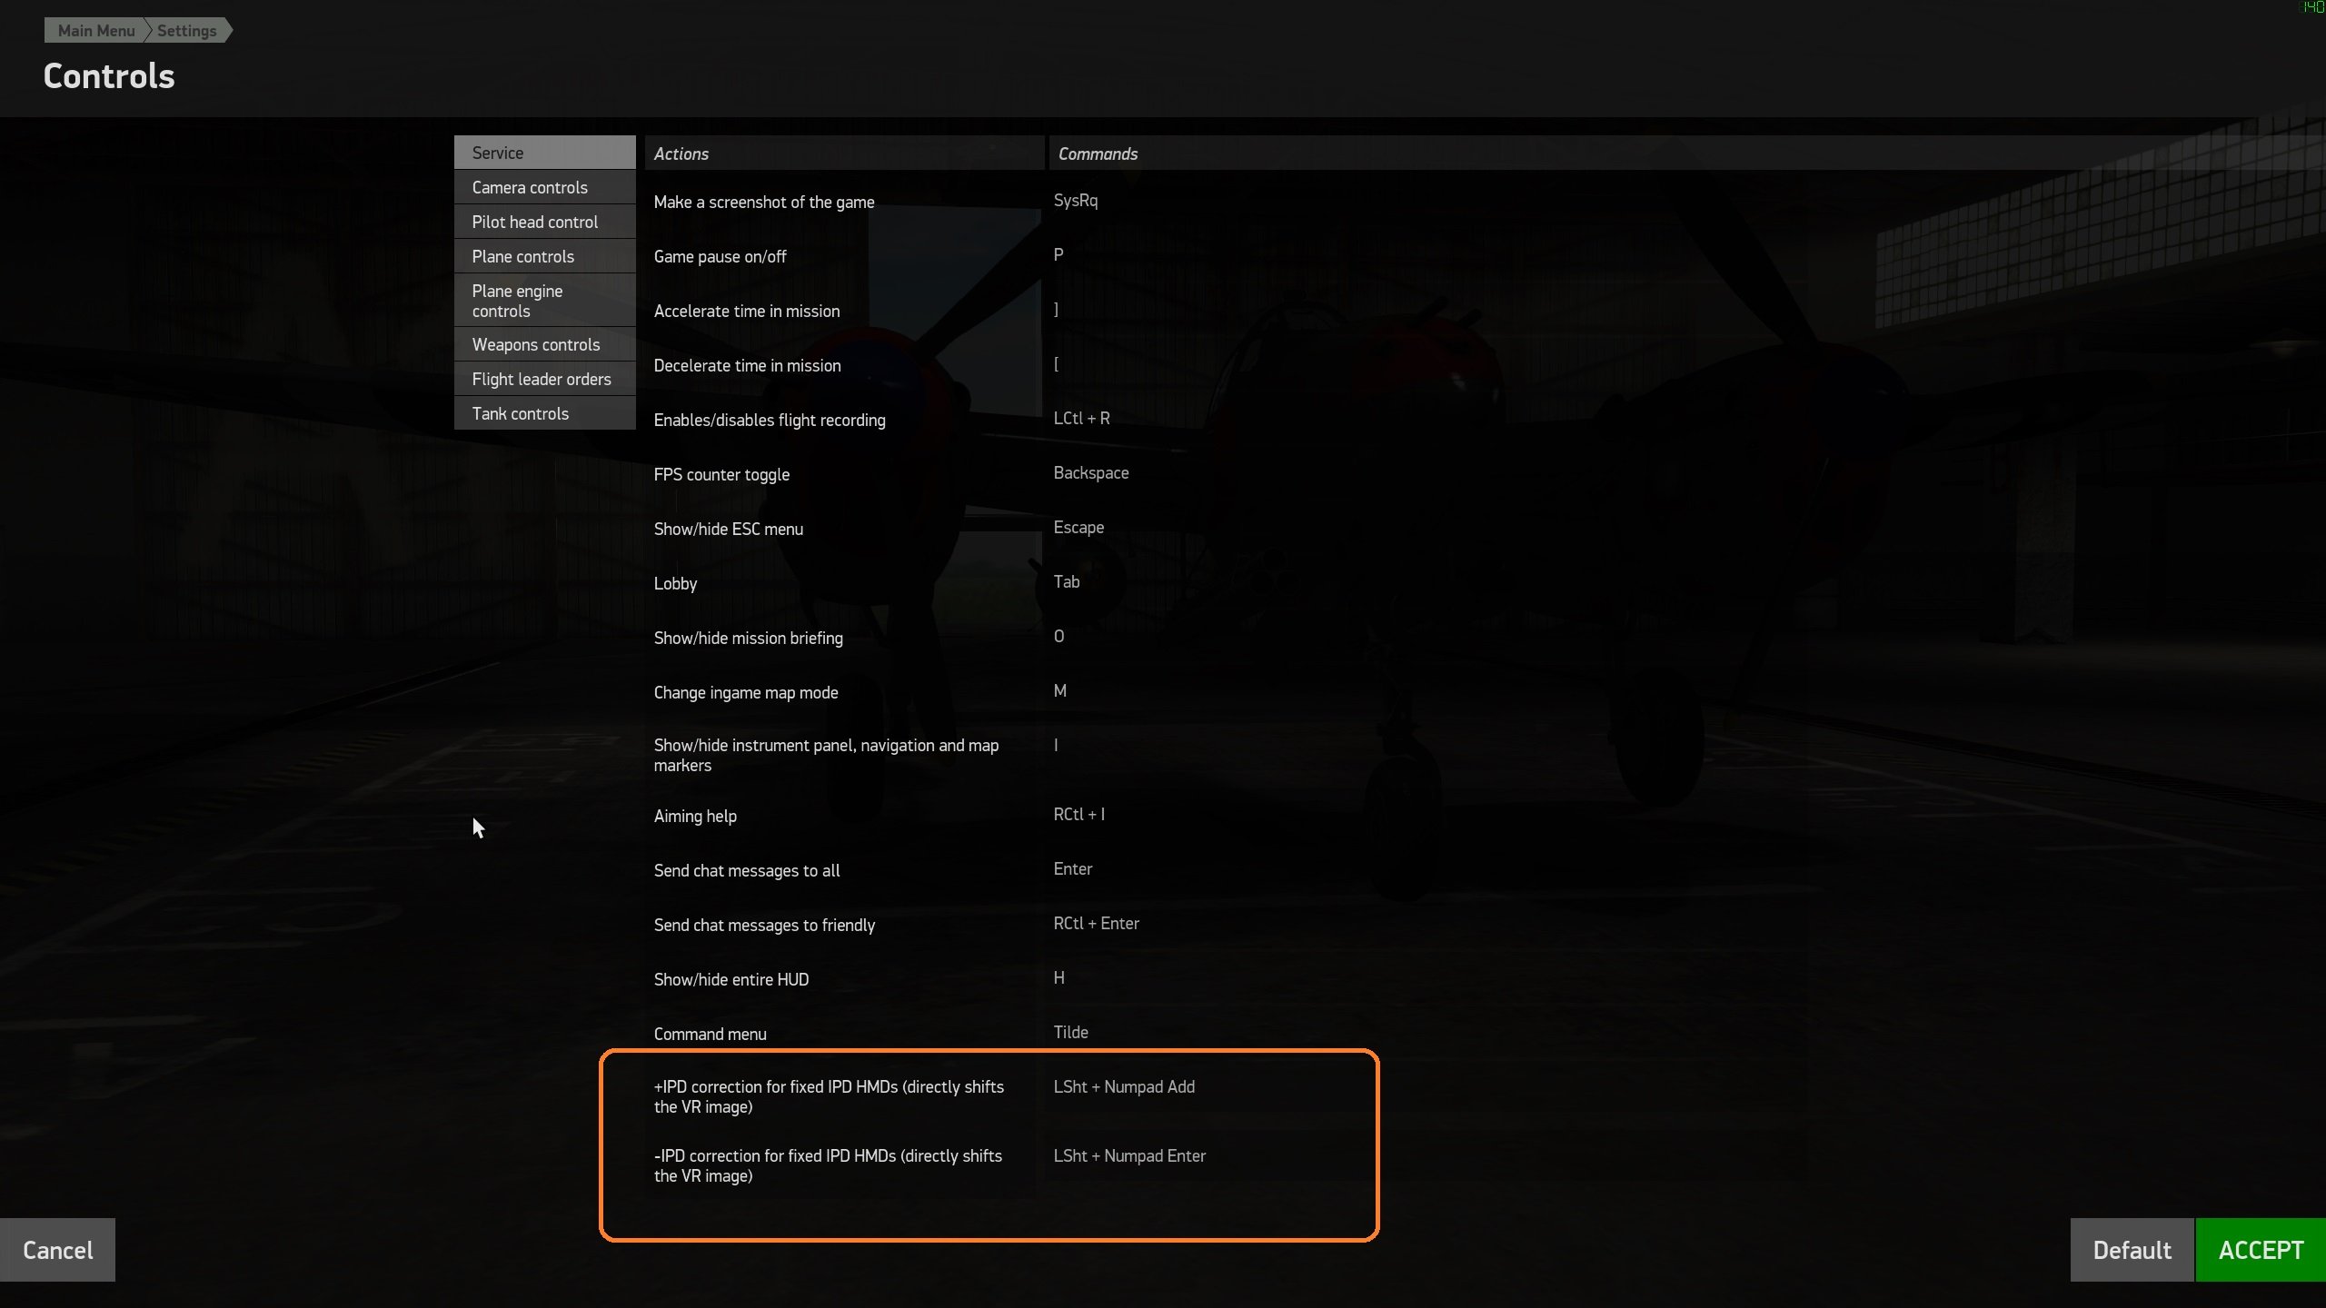Select the Service category
2326x1308 pixels.
pyautogui.click(x=544, y=153)
